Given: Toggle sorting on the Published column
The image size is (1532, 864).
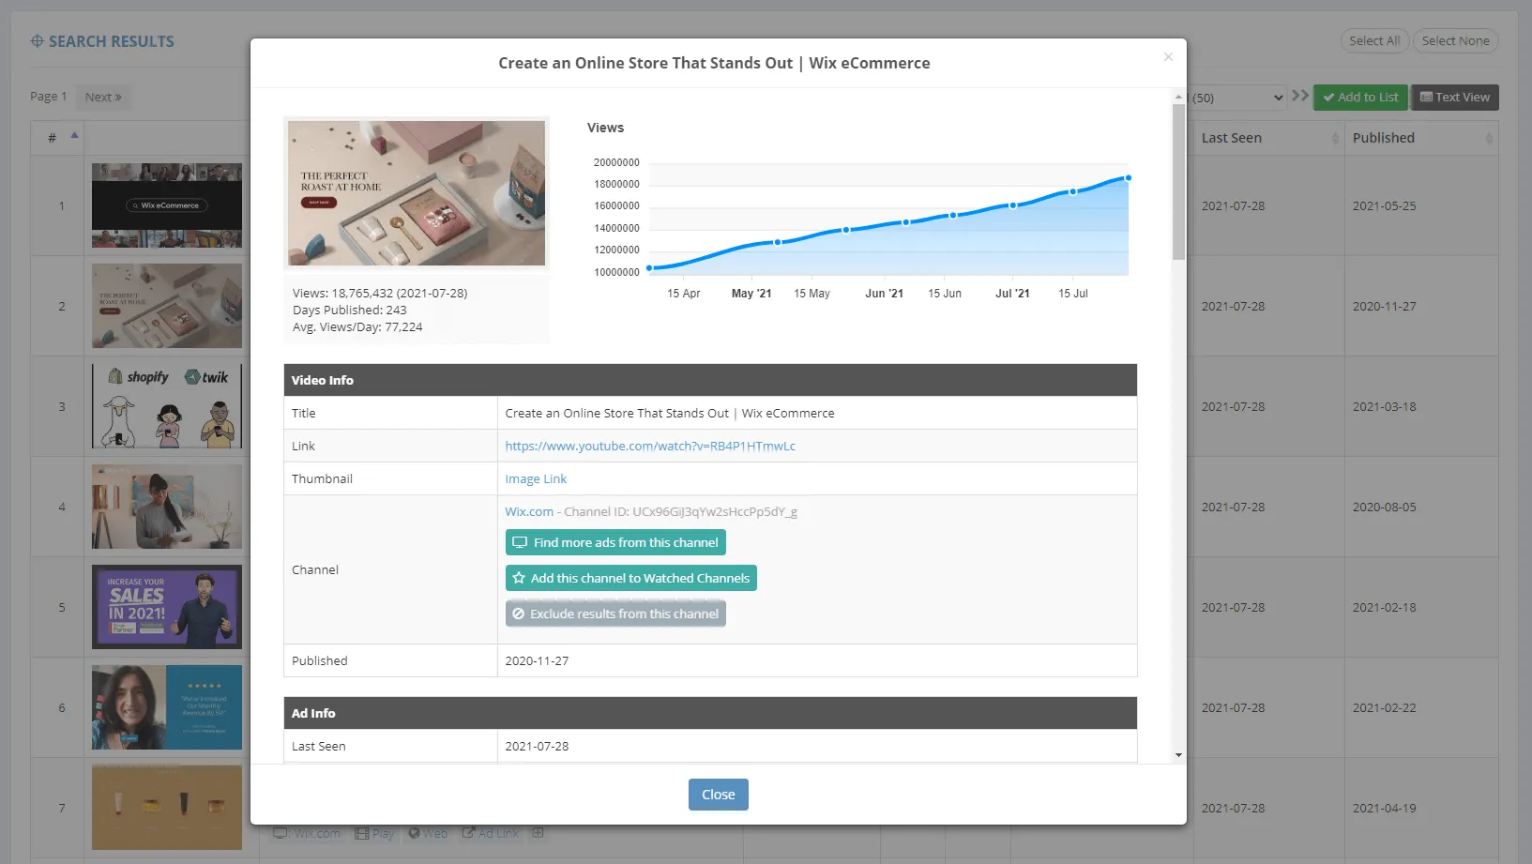Looking at the screenshot, I should pos(1384,137).
